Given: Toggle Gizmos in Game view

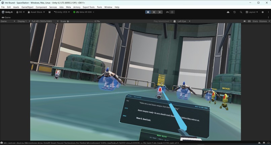Looking at the screenshot, I should pyautogui.click(x=263, y=21).
